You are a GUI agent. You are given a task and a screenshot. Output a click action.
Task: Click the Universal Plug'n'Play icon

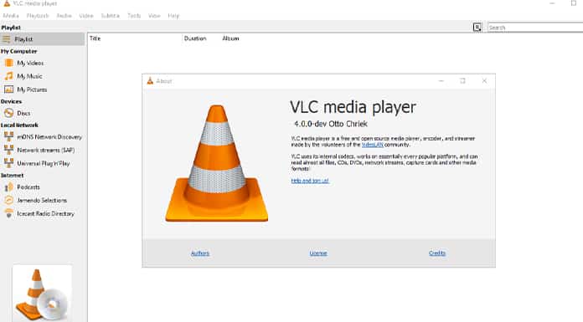pyautogui.click(x=9, y=163)
